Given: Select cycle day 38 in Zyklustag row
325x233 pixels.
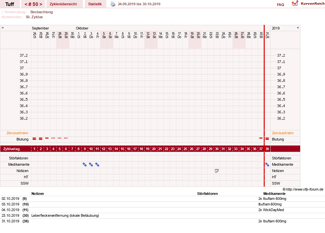Looking at the screenshot, I should (x=267, y=149).
